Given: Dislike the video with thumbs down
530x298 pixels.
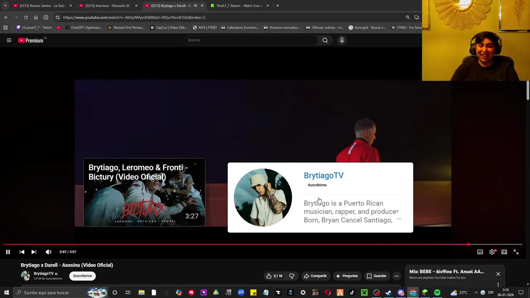Looking at the screenshot, I should (292, 276).
